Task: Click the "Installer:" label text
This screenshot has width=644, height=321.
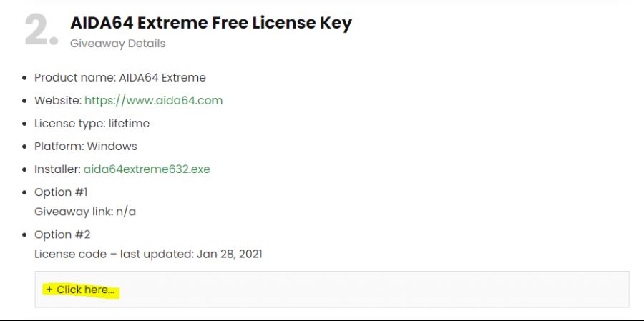Action: point(57,169)
